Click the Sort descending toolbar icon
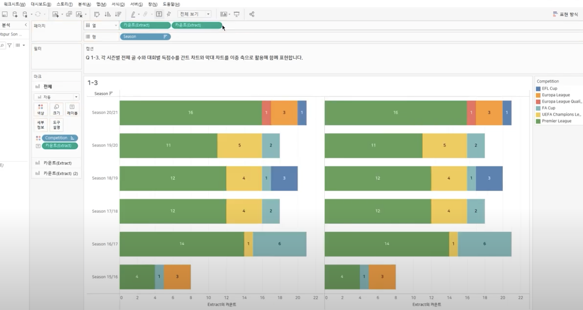 tap(118, 14)
